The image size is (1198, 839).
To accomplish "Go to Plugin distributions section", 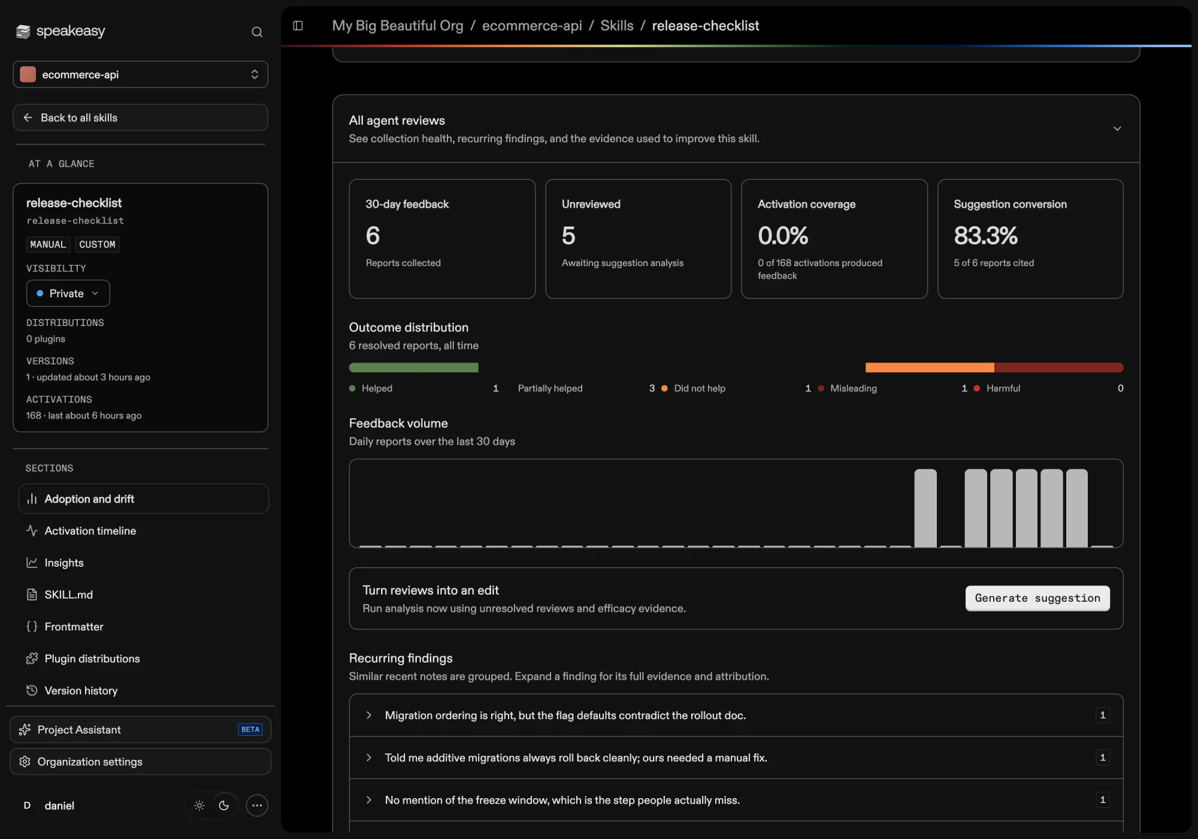I will [144, 659].
